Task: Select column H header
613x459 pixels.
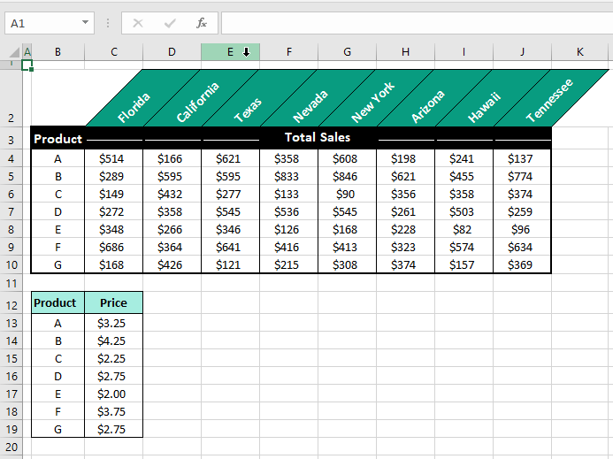Action: point(405,52)
